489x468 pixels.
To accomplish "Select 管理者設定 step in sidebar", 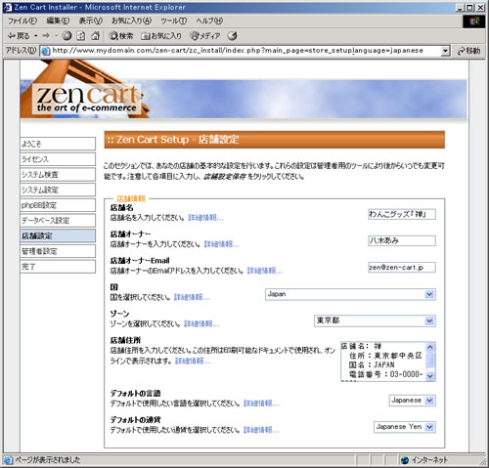I will (58, 251).
